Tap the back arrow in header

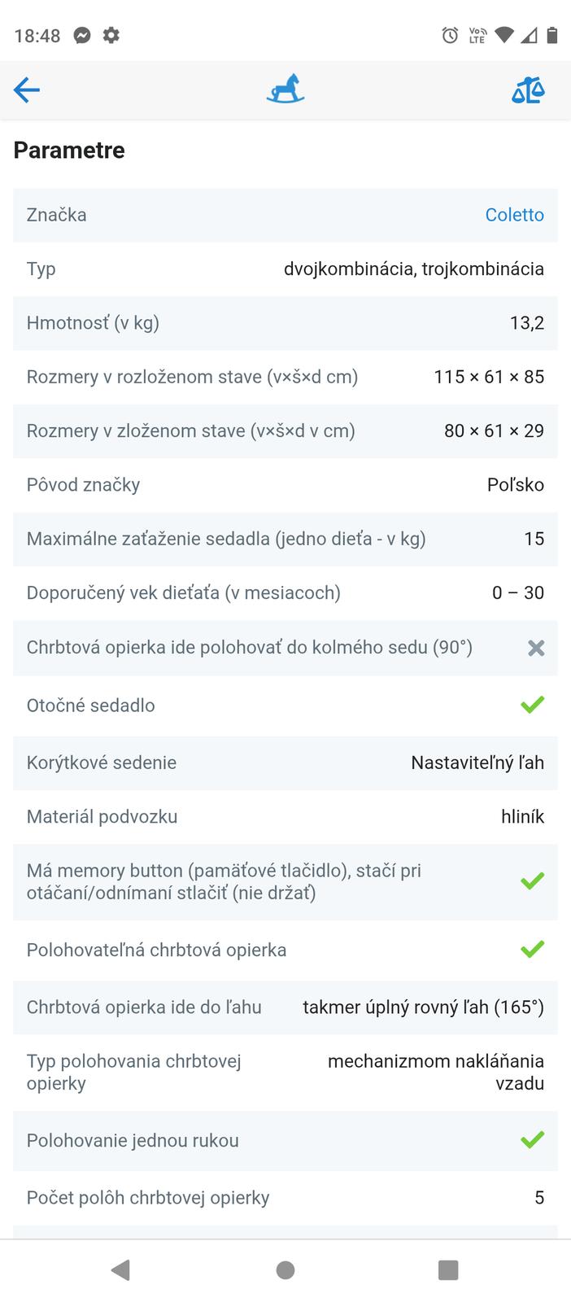pos(27,90)
